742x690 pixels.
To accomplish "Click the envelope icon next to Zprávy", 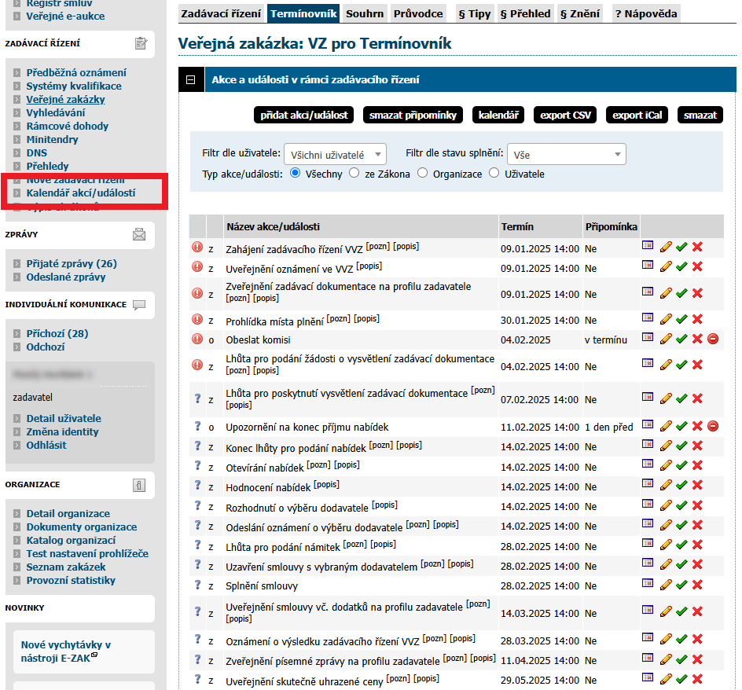I will 139,234.
